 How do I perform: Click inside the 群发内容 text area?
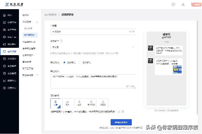pos(93,81)
